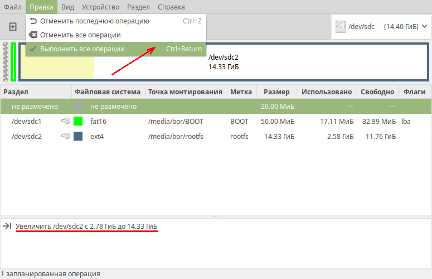
Task: Click the key icon in /dev/sdc1 row
Action: click(x=66, y=121)
